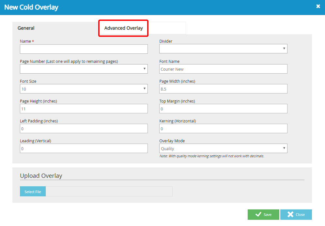Screen dimensions: 325x226
Task: Expand the Font Size dropdown
Action: pos(84,89)
